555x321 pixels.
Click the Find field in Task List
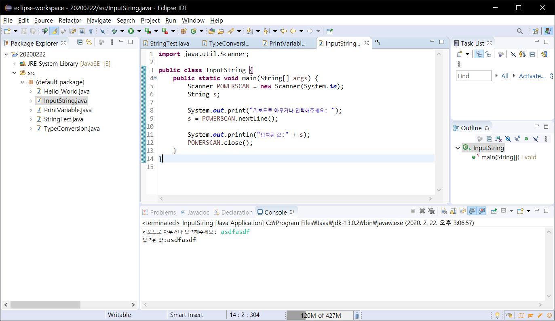[474, 76]
